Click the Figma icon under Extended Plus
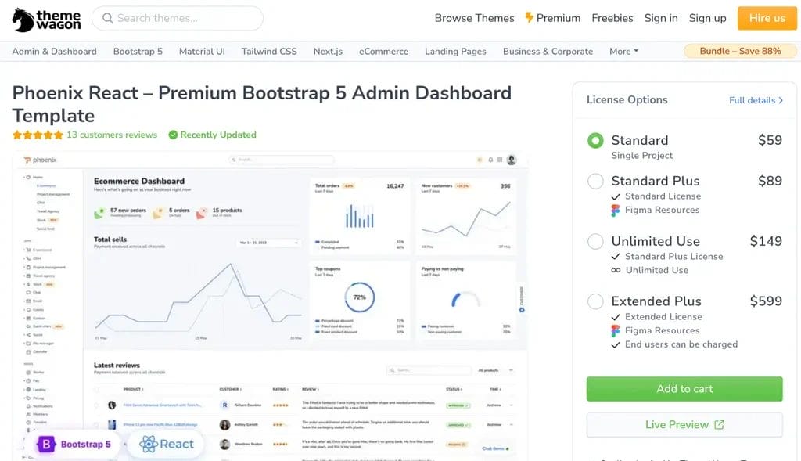 (616, 330)
